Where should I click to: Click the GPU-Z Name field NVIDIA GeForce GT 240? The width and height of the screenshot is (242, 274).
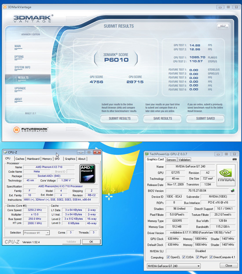[191, 167]
